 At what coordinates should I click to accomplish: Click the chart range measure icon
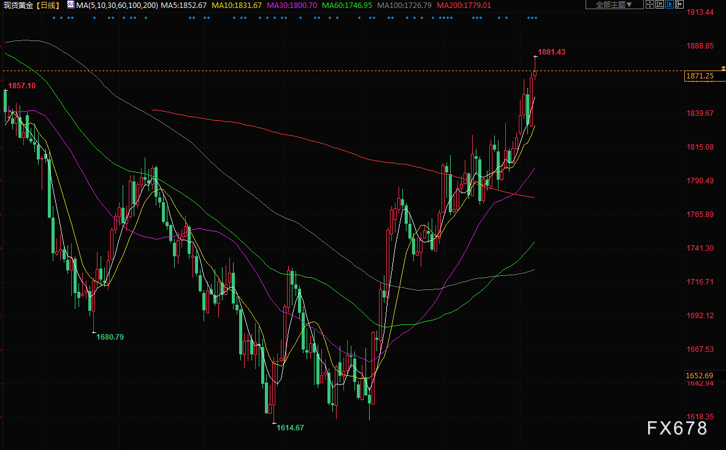tap(660, 4)
